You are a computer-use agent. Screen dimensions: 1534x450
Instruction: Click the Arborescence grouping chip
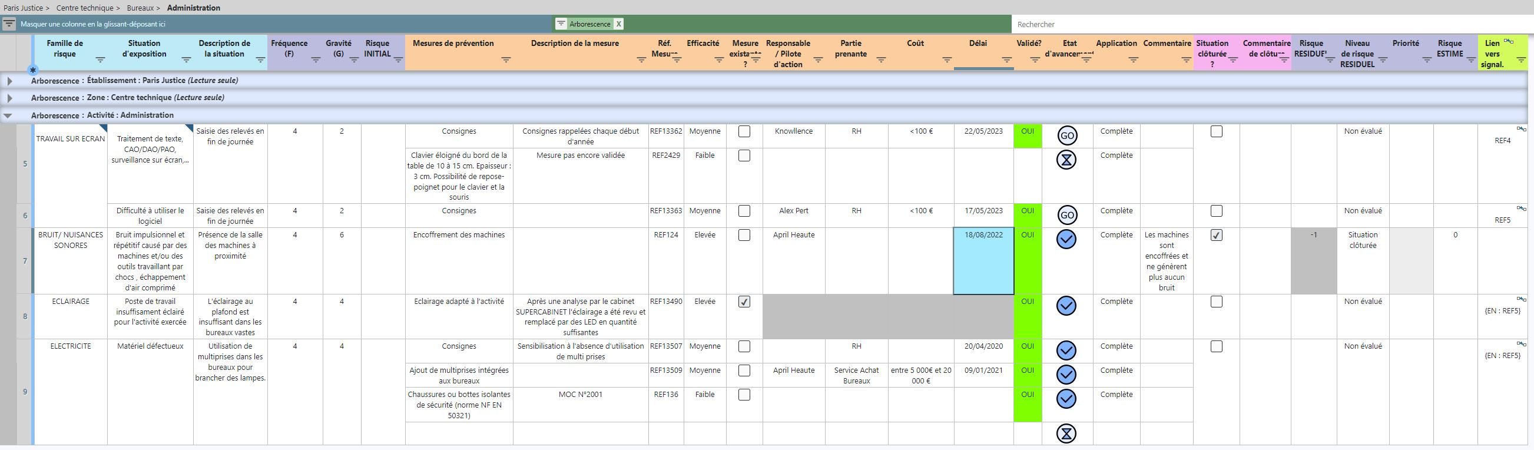(589, 24)
